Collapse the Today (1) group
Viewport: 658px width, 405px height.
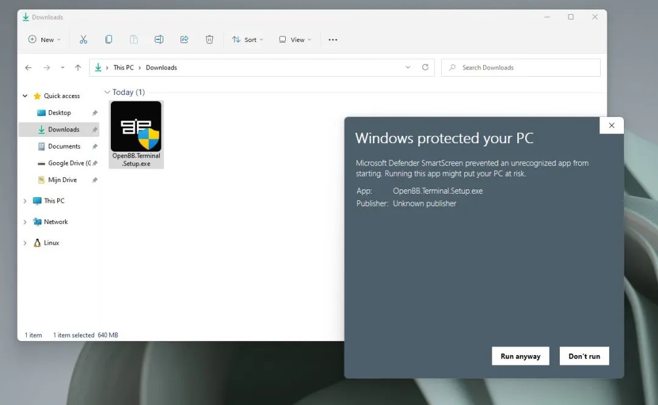click(107, 93)
